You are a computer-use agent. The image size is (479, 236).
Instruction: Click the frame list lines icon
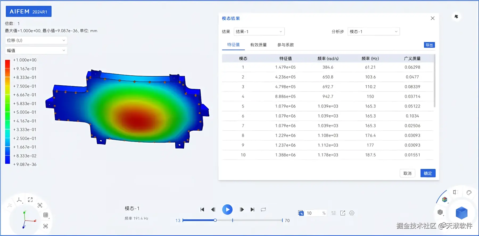click(x=333, y=213)
